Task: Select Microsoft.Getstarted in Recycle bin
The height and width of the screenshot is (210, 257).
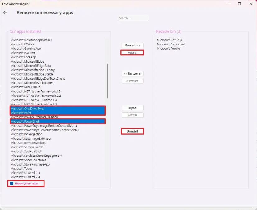Action: [171, 44]
